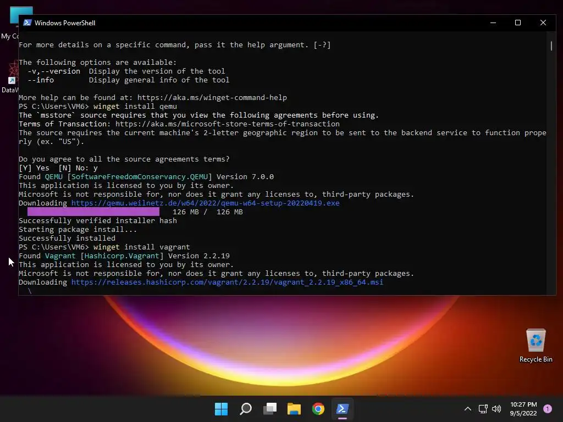The height and width of the screenshot is (422, 563).
Task: Click the 'Successfully installed' line
Action: [67, 238]
